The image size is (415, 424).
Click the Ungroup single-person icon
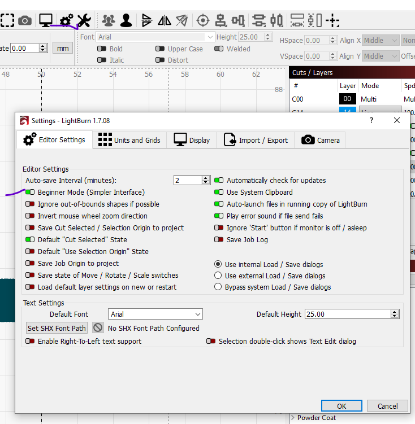pyautogui.click(x=126, y=20)
